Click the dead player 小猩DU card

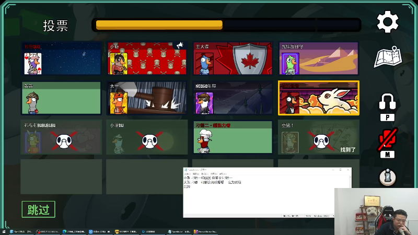(x=147, y=137)
